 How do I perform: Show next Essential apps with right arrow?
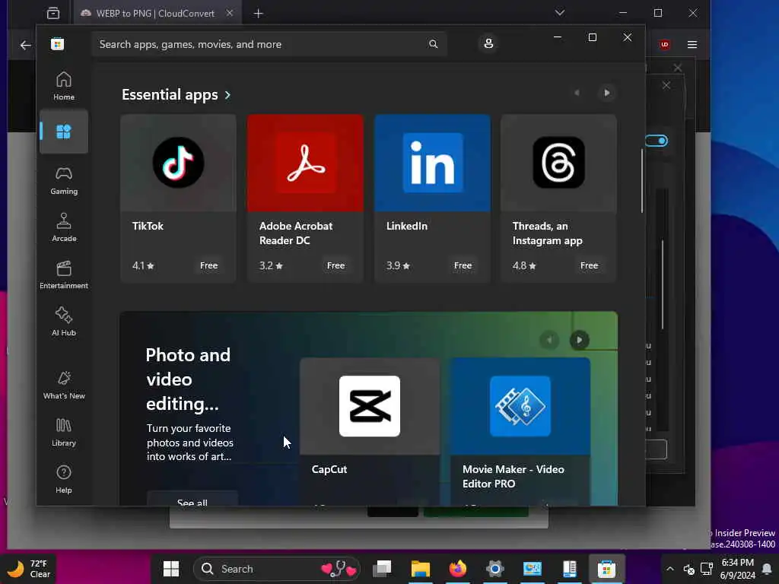pyautogui.click(x=606, y=93)
